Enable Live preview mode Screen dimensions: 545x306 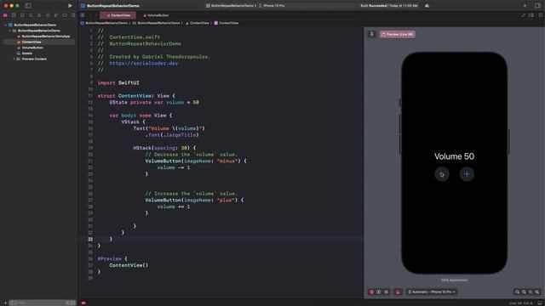371,292
